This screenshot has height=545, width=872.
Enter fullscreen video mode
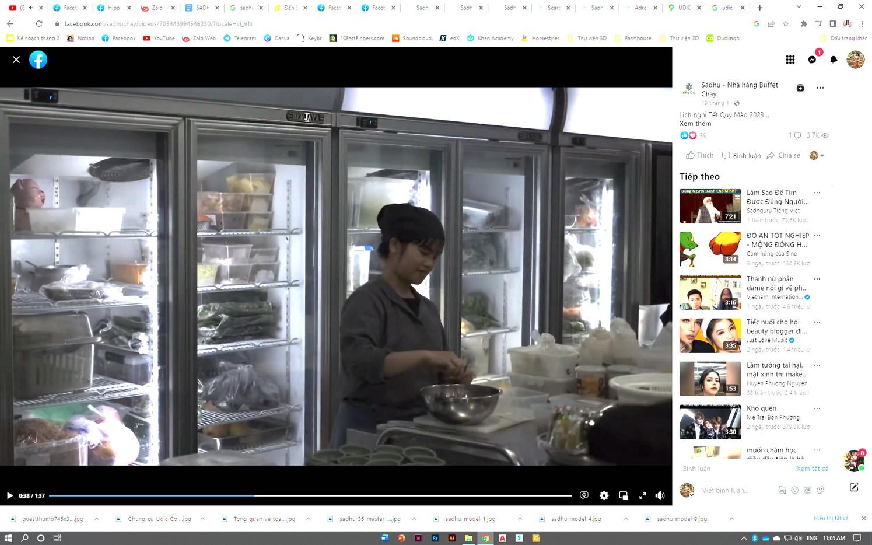coord(642,495)
